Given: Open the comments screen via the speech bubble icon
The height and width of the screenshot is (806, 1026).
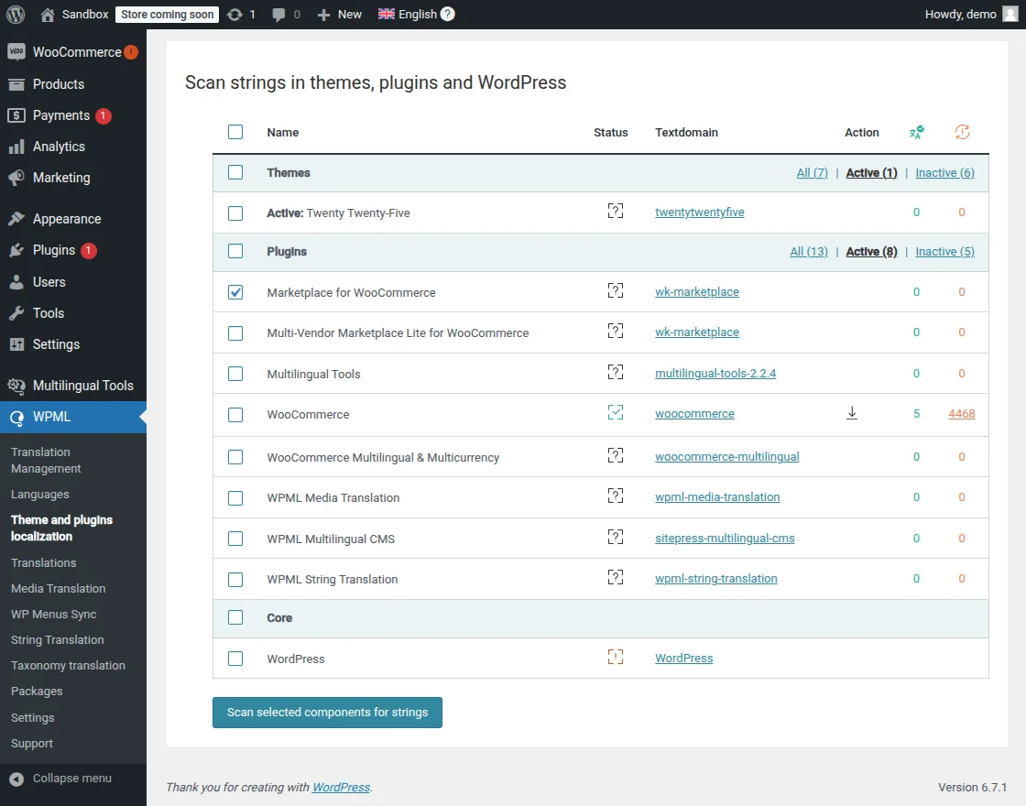Looking at the screenshot, I should tap(277, 14).
